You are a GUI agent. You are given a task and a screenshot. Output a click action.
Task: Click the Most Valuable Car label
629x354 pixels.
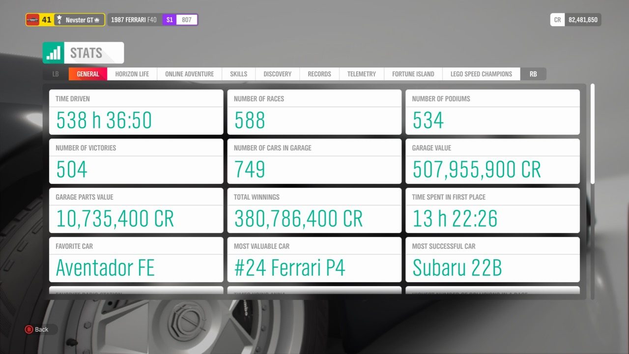(x=261, y=246)
